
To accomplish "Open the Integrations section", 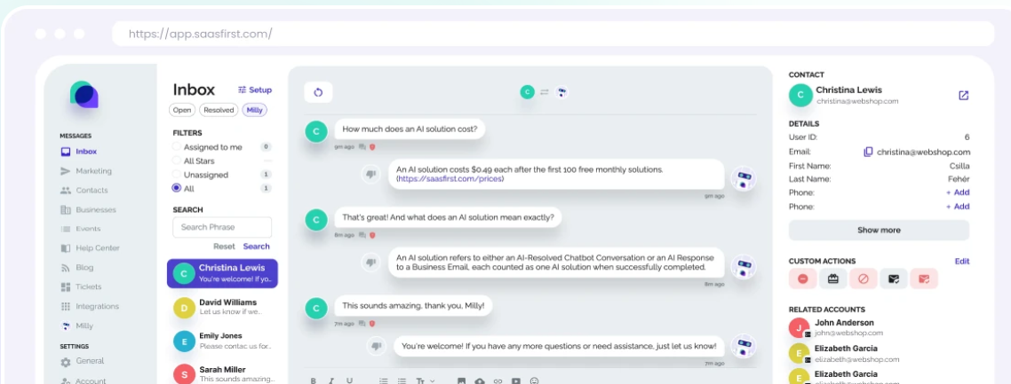I will pyautogui.click(x=90, y=306).
